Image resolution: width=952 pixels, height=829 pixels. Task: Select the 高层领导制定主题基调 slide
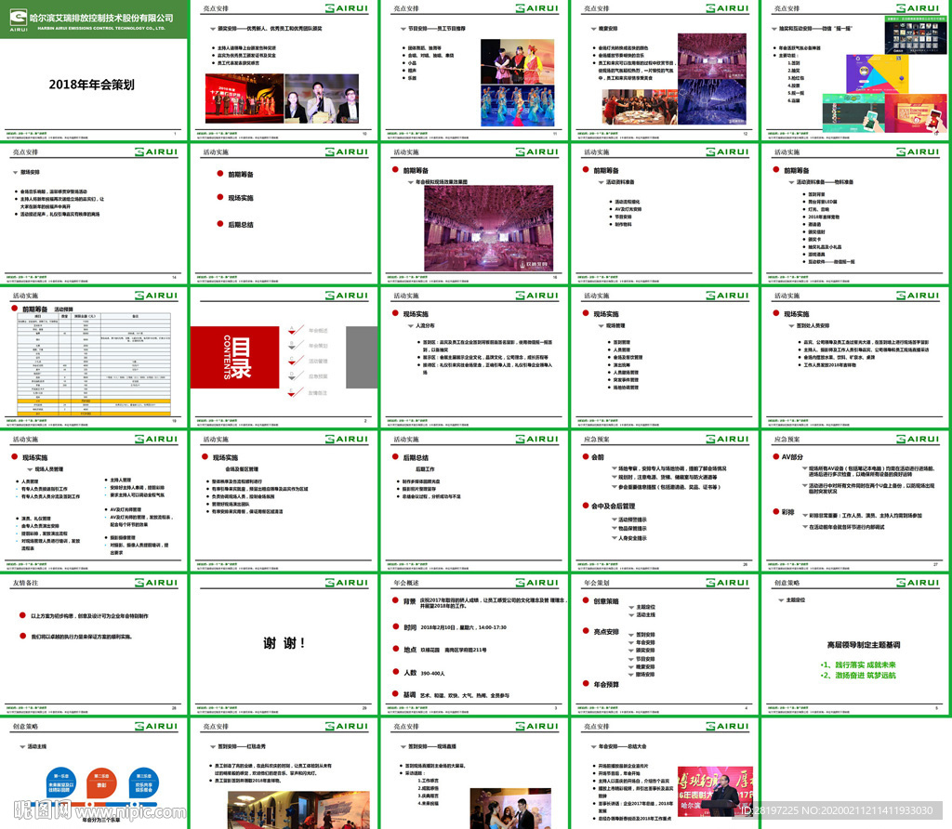point(855,644)
